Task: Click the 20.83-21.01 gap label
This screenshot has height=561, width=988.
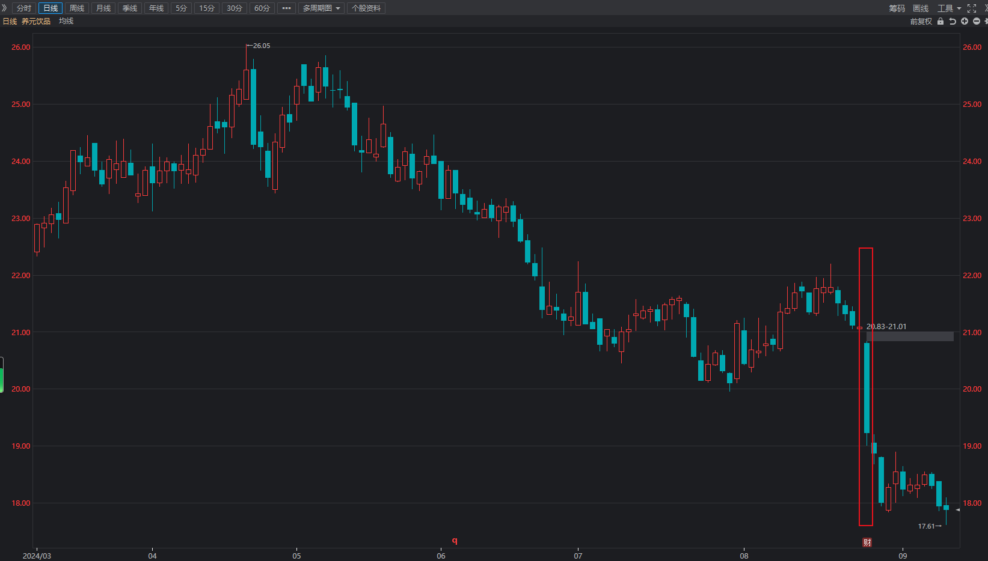Action: (x=886, y=327)
